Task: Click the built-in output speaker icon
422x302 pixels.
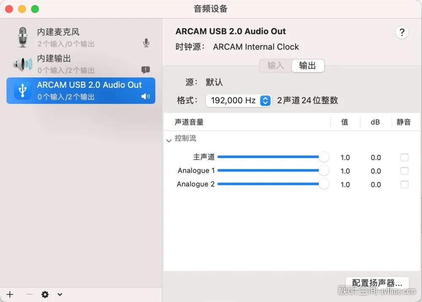Action: click(22, 64)
